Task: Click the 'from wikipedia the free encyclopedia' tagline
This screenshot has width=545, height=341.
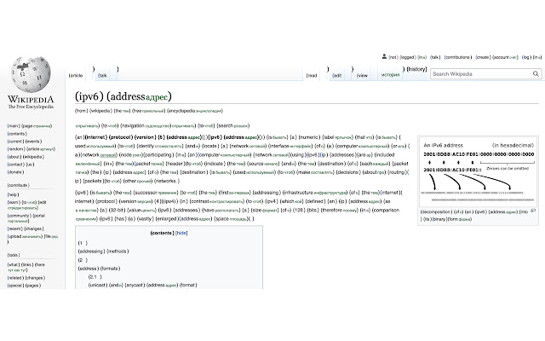Action: tap(149, 111)
